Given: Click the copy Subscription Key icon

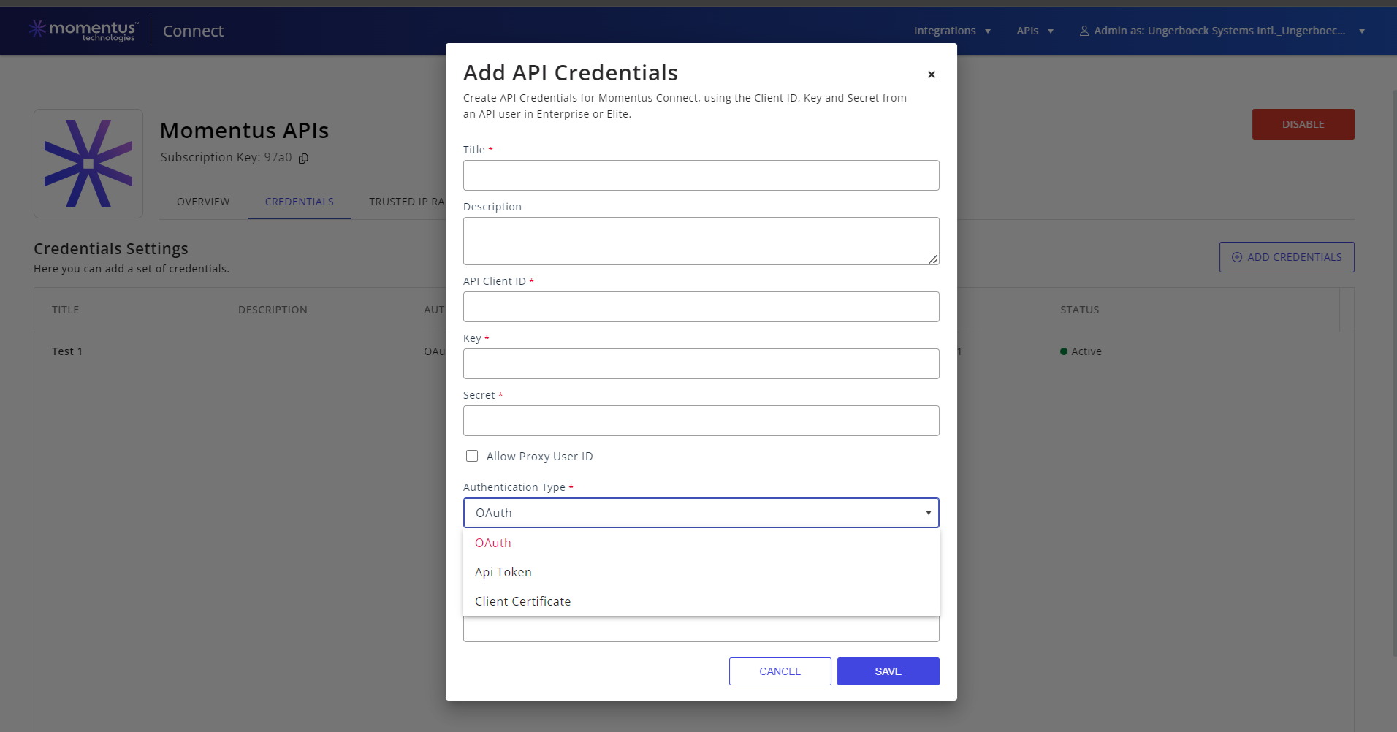Looking at the screenshot, I should point(302,158).
